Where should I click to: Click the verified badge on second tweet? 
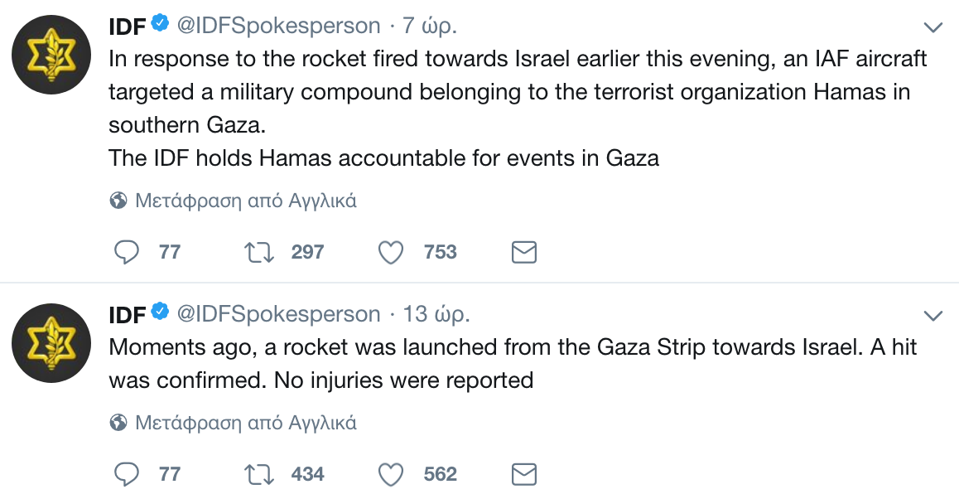click(161, 313)
